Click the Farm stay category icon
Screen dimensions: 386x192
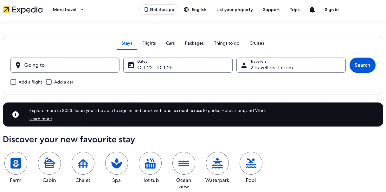[16, 163]
